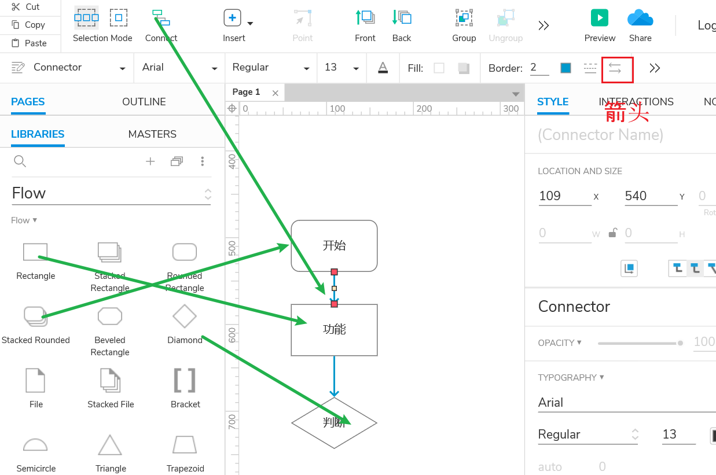Click the Connector Name input field
716x475 pixels.
pyautogui.click(x=600, y=134)
